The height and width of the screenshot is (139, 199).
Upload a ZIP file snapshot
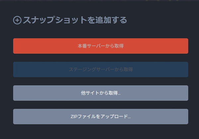[100, 116]
